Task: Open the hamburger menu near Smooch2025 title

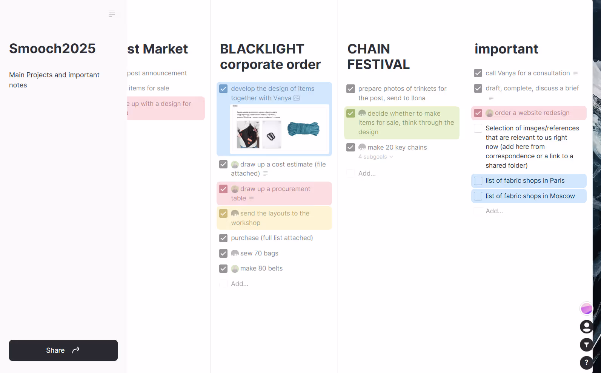Action: (112, 14)
